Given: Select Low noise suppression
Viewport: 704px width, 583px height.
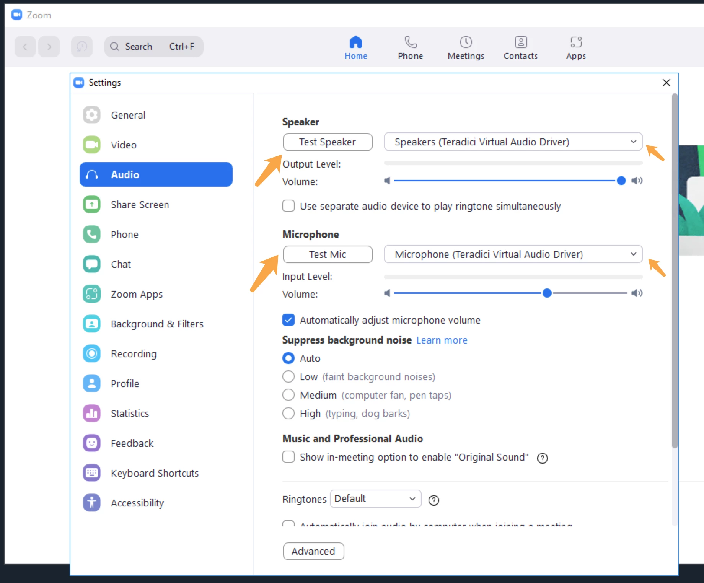Looking at the screenshot, I should (x=288, y=376).
